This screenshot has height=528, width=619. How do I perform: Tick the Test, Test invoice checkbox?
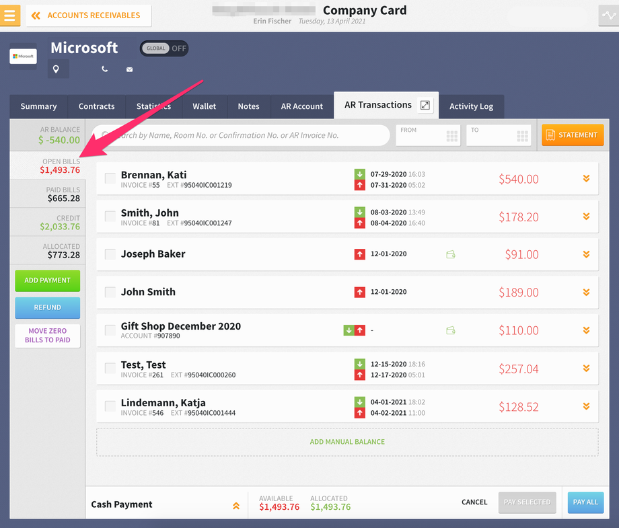click(x=110, y=368)
